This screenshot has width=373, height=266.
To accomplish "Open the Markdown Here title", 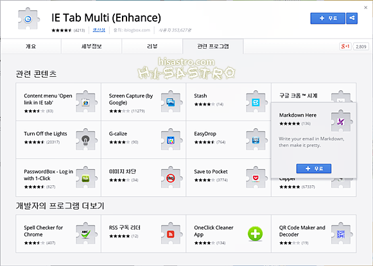I will pyautogui.click(x=298, y=115).
